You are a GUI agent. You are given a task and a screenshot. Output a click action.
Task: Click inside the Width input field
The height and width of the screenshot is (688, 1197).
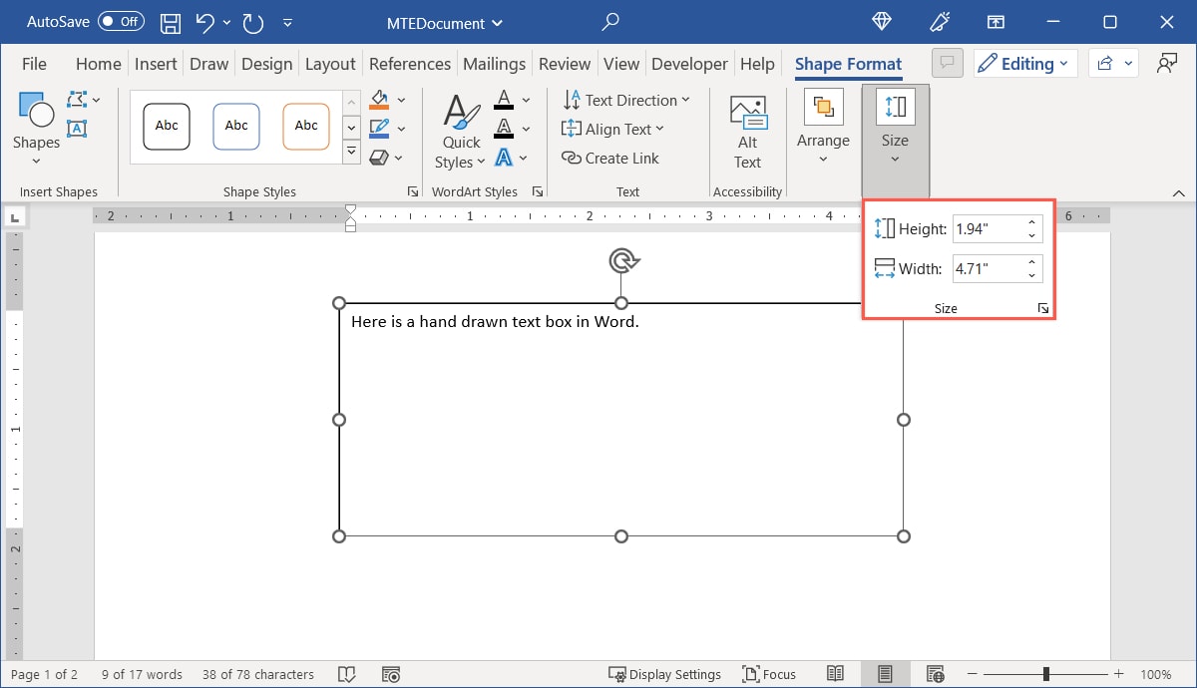[x=988, y=267]
